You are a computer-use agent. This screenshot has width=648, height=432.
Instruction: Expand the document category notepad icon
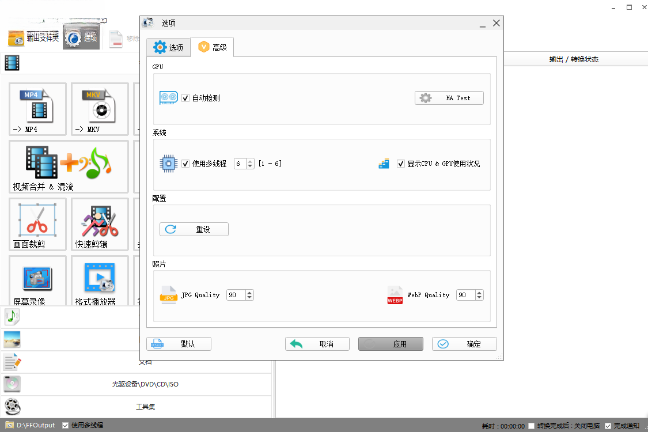(x=12, y=362)
